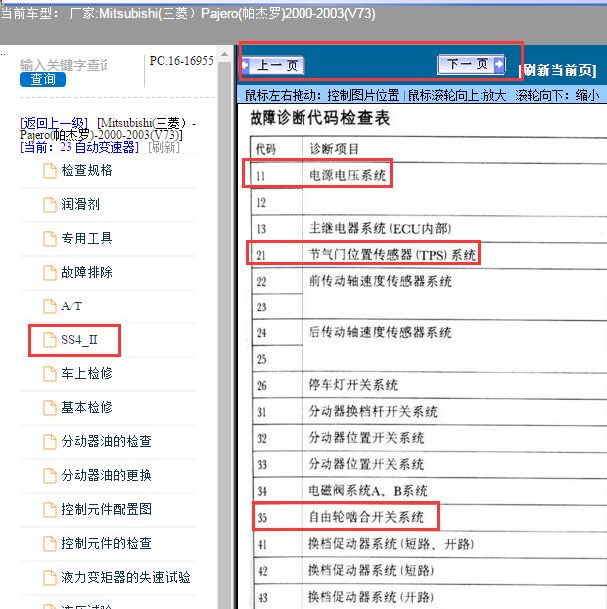This screenshot has width=607, height=609.
Task: Click the 诊断项目 column header
Action: 334,149
